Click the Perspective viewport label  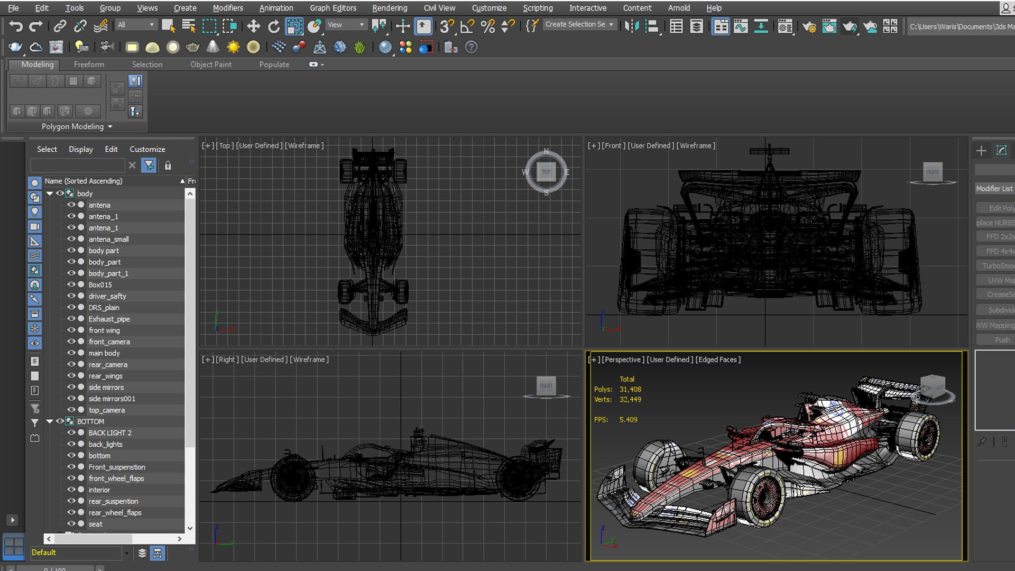(x=622, y=360)
